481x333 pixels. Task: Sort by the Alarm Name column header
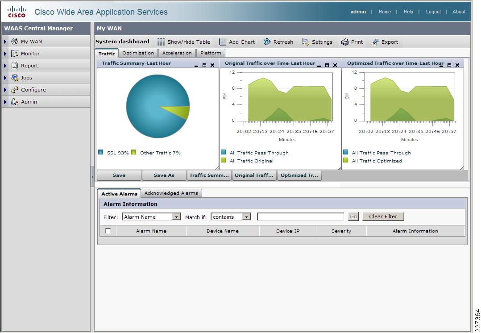[x=151, y=231]
